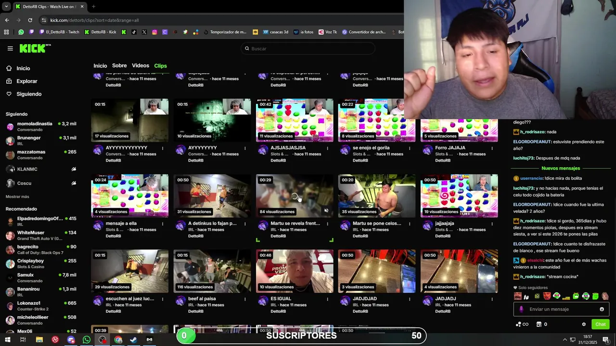Open the X (Twitter) bookmark icon
This screenshot has height=346, width=616.
144,32
